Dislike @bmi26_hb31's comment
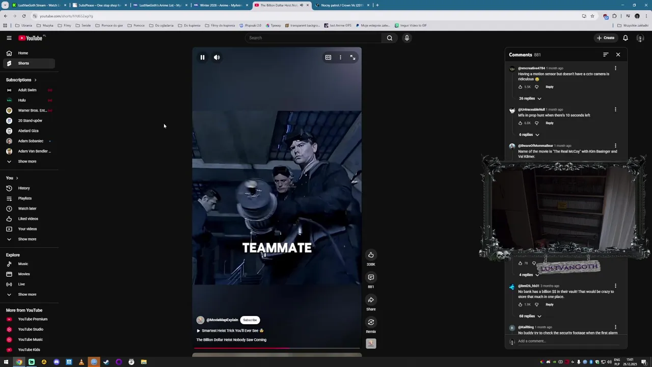652x367 pixels. (x=536, y=304)
